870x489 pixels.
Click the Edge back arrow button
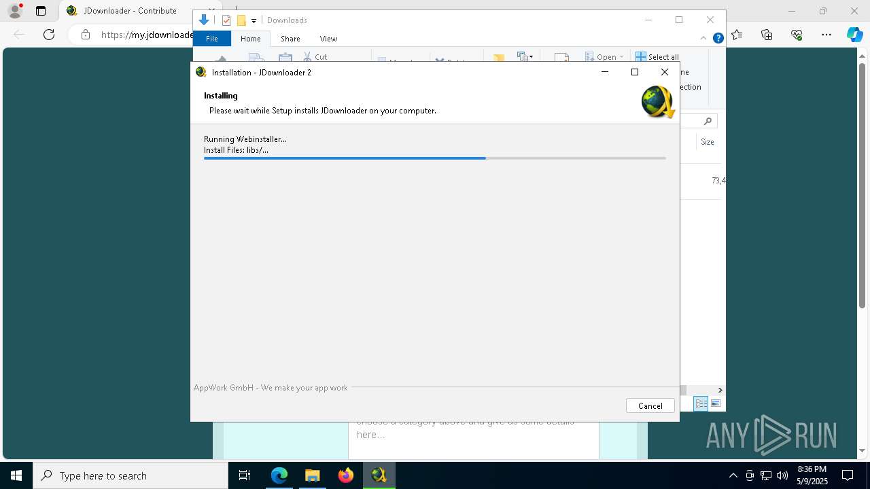[19, 35]
